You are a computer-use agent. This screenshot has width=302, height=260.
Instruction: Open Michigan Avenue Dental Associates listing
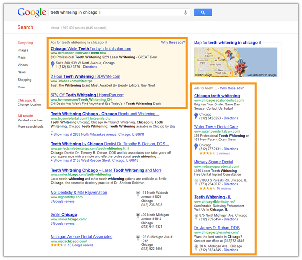[x=82, y=237]
